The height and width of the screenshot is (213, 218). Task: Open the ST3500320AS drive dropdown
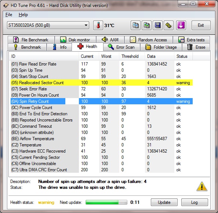click(48, 25)
